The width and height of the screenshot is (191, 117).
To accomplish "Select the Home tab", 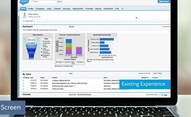I will click(23, 9).
